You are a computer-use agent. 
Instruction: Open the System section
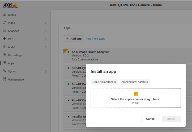[x=12, y=72]
